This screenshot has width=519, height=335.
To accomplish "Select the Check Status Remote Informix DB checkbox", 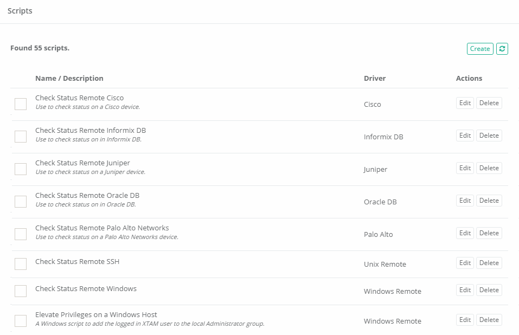I will [21, 137].
